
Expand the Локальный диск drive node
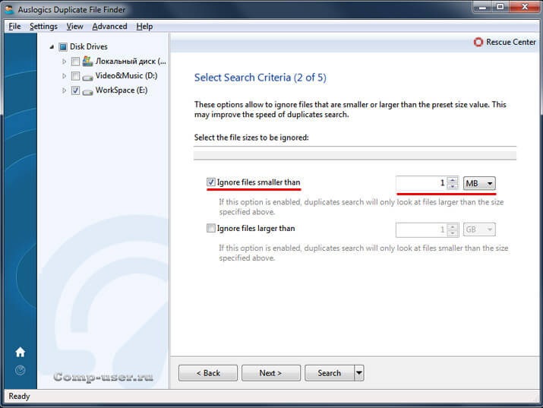[x=64, y=62]
